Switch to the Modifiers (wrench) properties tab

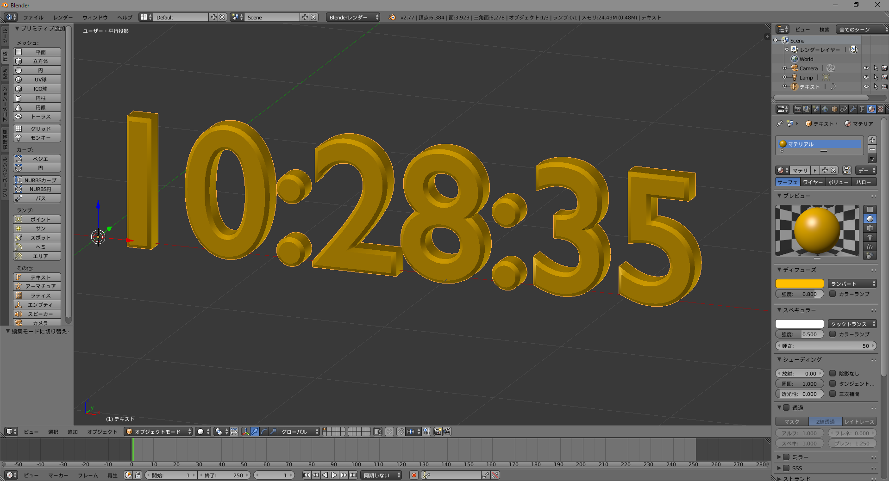click(852, 109)
